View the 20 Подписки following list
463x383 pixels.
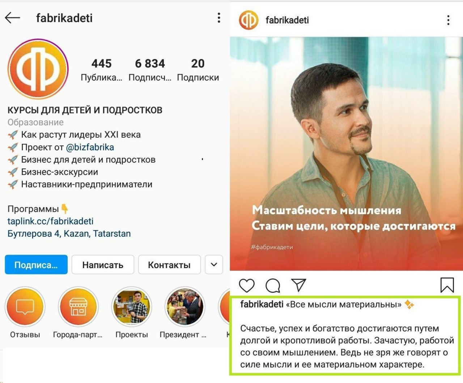click(x=198, y=70)
